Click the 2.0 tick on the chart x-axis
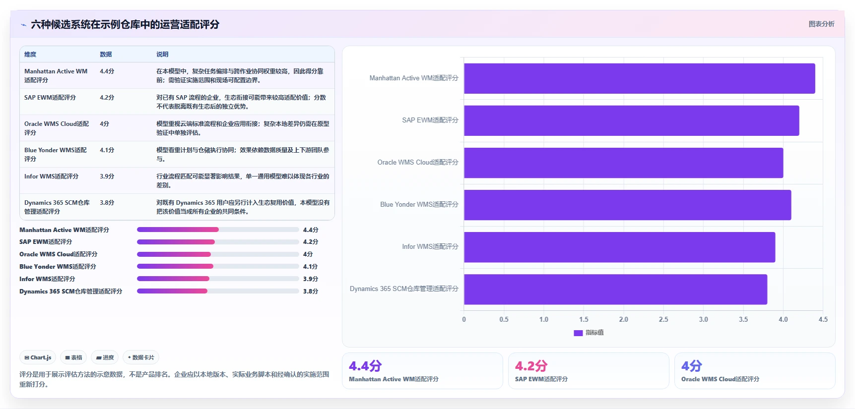This screenshot has height=409, width=855. (x=624, y=320)
